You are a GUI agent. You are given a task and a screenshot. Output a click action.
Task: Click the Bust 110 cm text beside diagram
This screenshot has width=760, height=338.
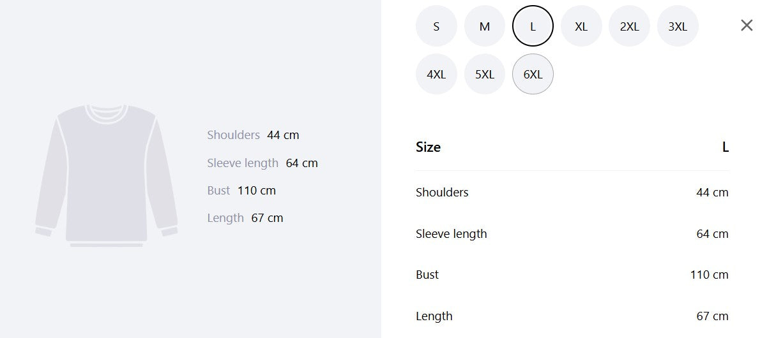click(x=241, y=190)
